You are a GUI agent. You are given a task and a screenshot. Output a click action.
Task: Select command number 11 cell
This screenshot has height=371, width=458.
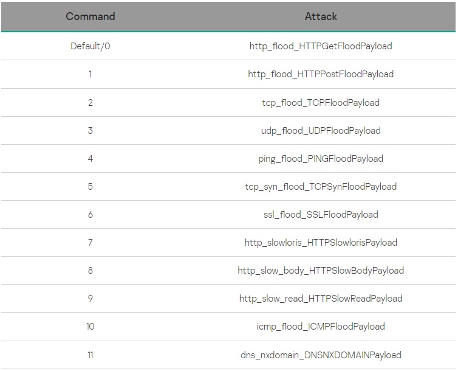91,355
